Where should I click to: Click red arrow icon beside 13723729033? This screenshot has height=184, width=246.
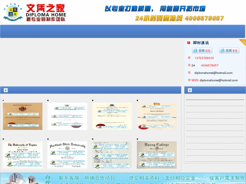[189, 58]
